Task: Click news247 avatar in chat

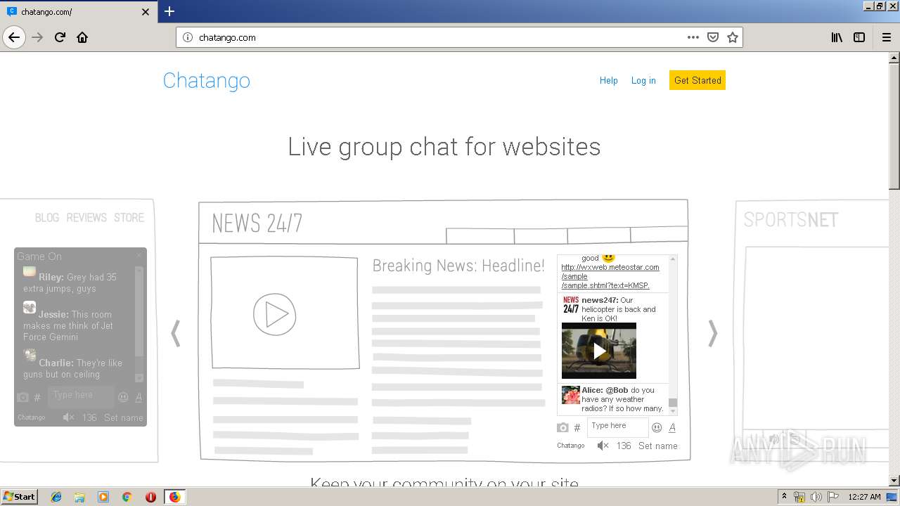Action: (571, 304)
